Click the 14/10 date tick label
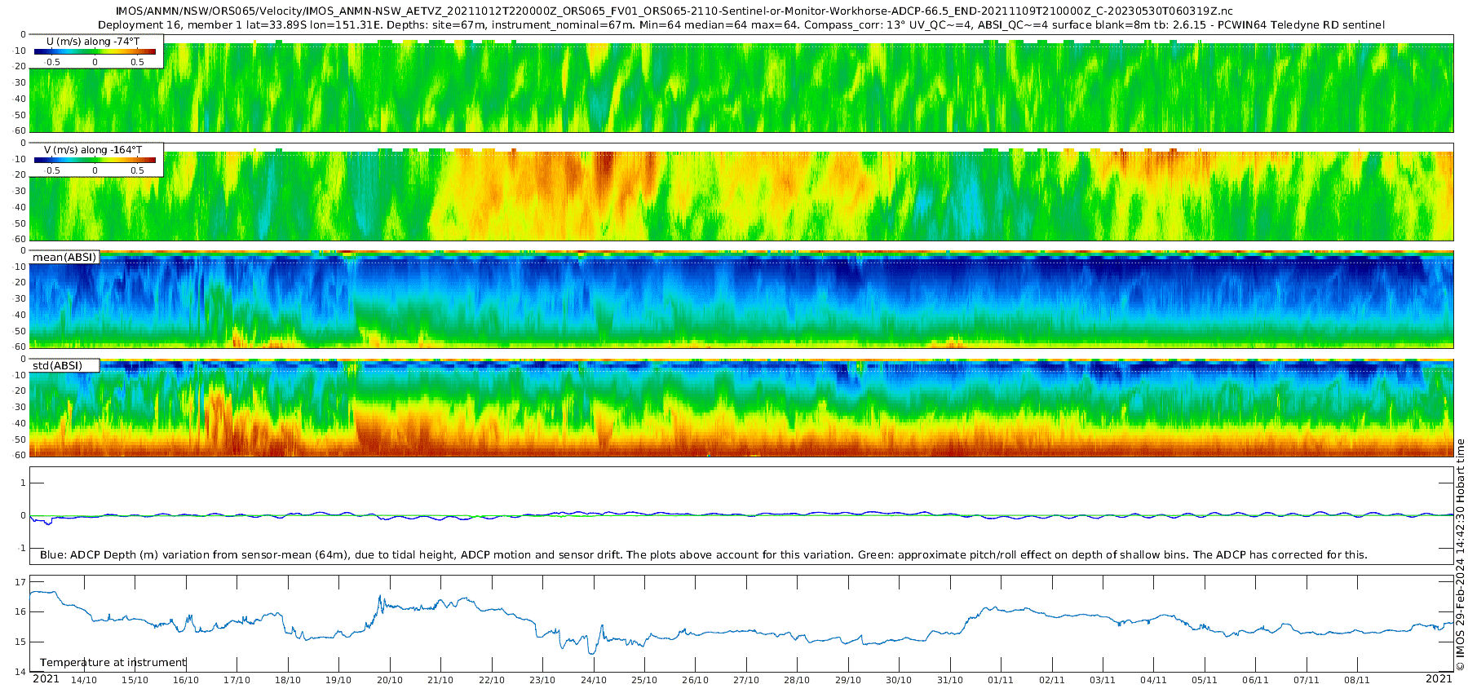Image resolution: width=1468 pixels, height=693 pixels. (x=84, y=680)
